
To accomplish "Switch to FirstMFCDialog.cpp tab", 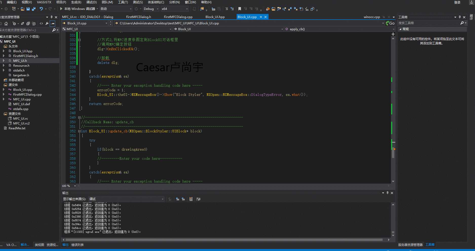I will click(x=178, y=17).
